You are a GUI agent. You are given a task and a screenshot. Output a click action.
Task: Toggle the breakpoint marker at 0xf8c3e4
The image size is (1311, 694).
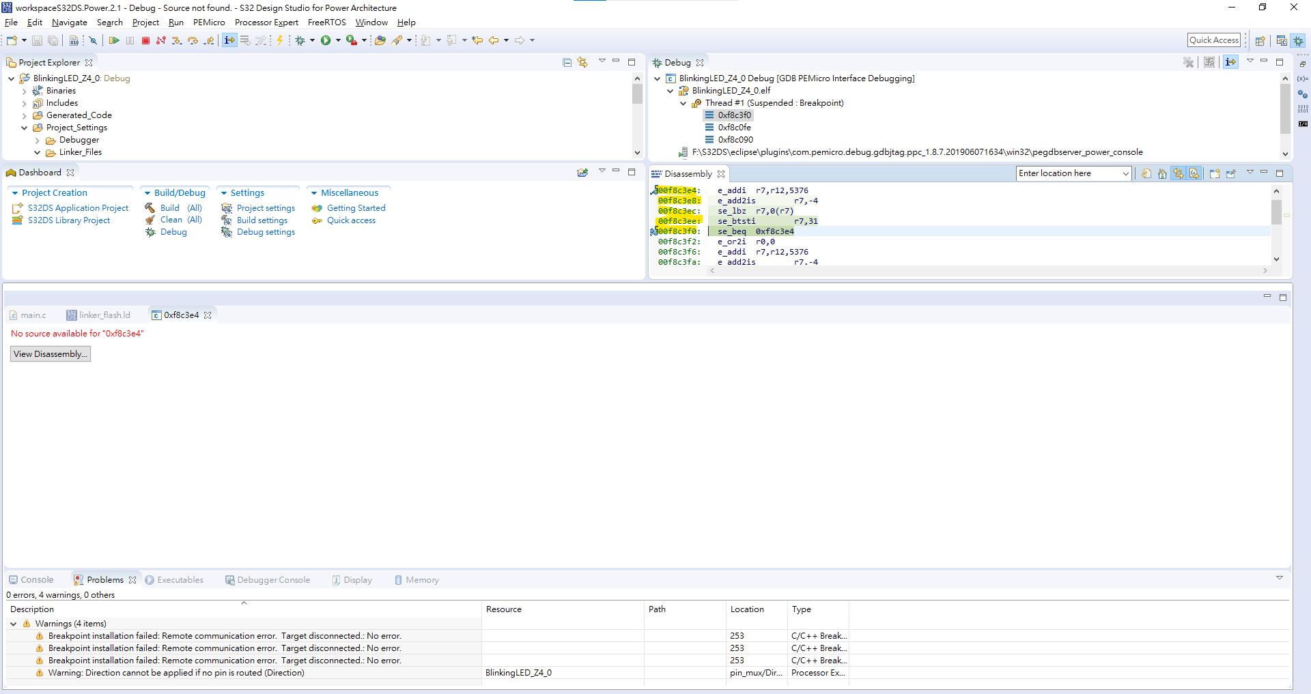click(x=653, y=191)
